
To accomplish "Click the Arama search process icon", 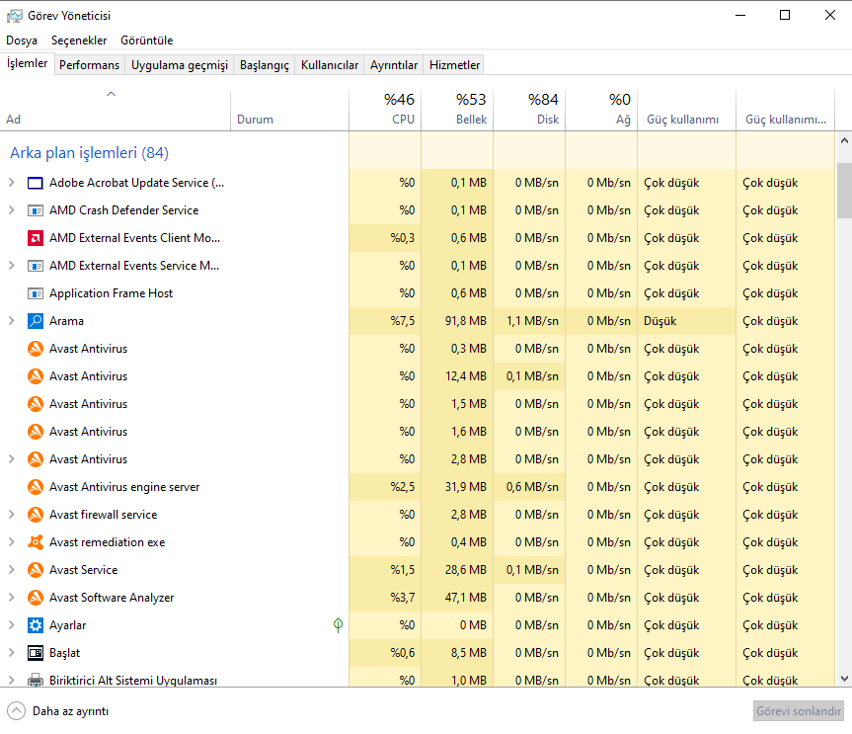I will [x=36, y=321].
